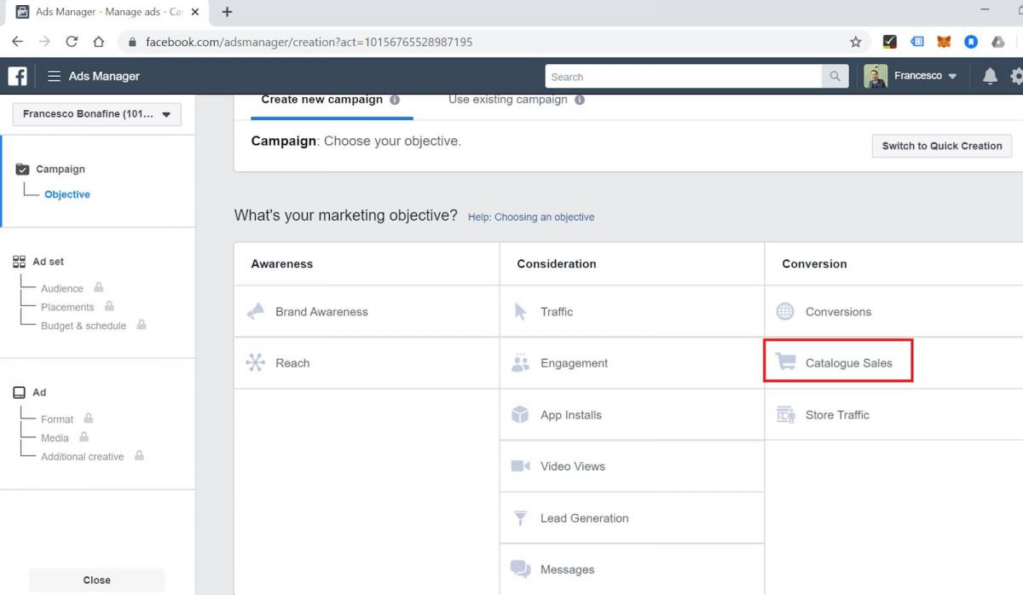Click the Video Views camera icon
The width and height of the screenshot is (1023, 595).
(x=520, y=466)
